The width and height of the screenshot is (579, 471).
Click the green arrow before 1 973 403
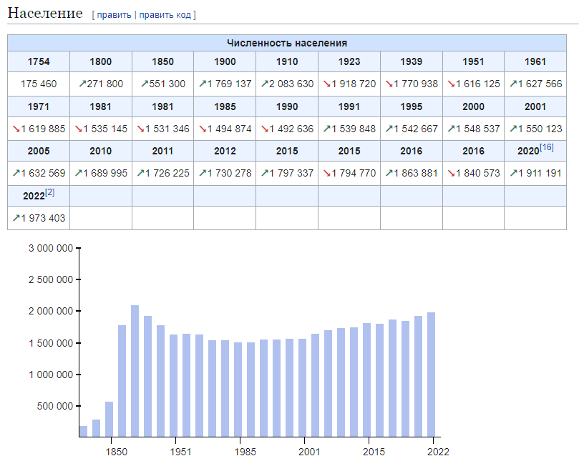[x=16, y=218]
